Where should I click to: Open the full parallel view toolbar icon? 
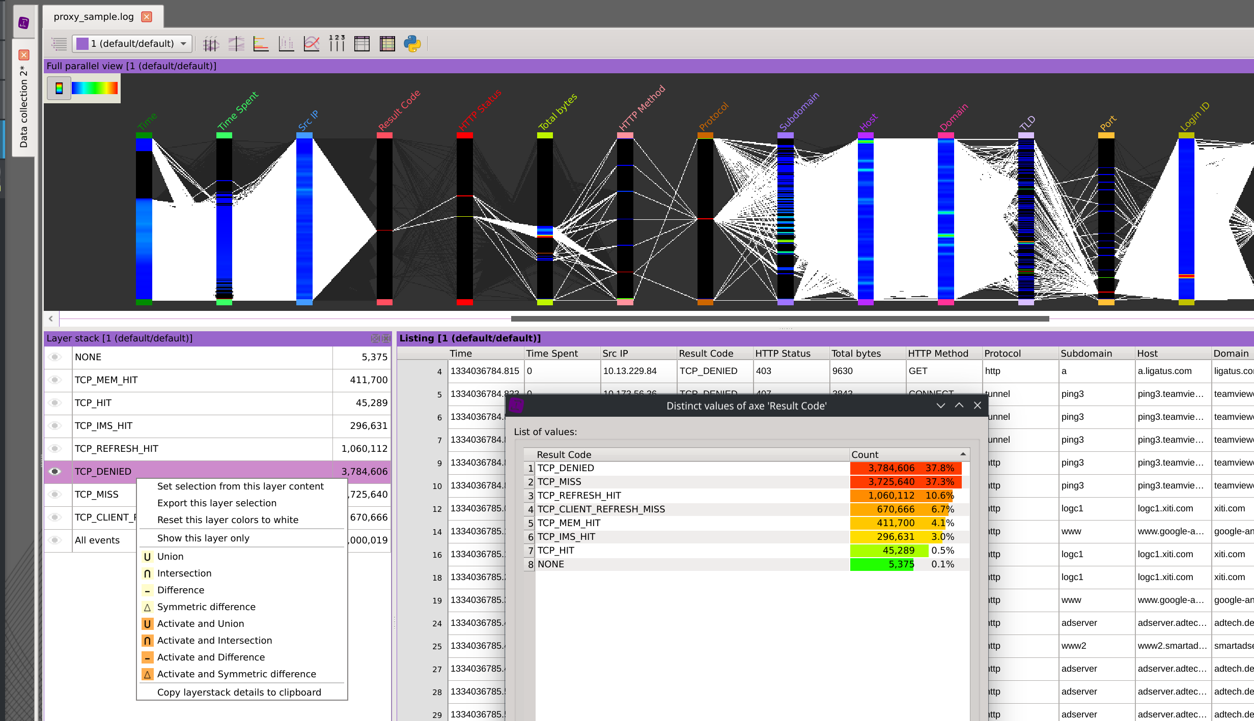(210, 44)
